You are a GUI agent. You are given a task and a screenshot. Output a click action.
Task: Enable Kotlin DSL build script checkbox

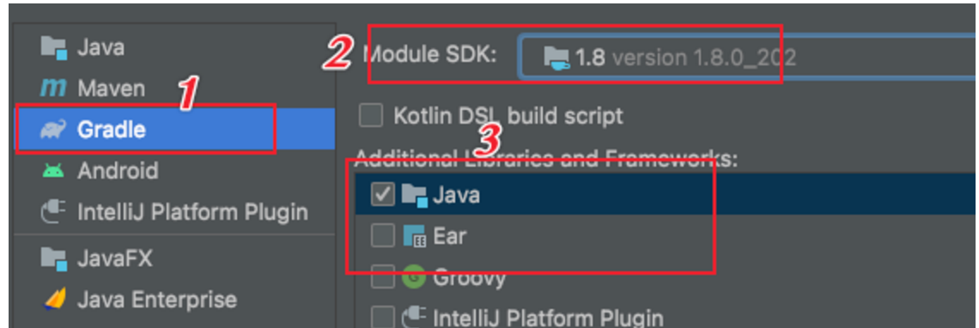[370, 116]
